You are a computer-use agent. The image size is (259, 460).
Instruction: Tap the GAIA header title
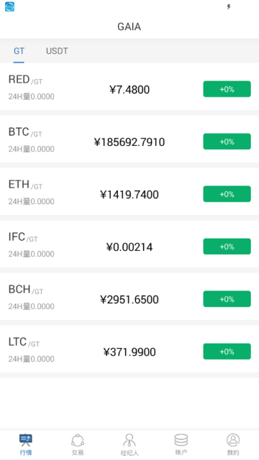[129, 27]
